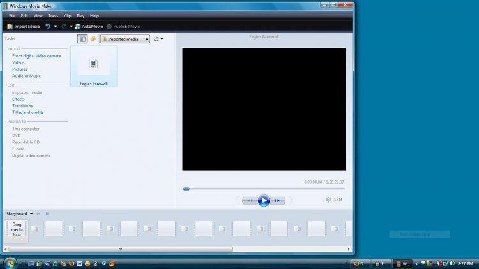Viewport: 479px width, 269px height.
Task: Click the 8:27 PM taskbar clock
Action: pos(466,263)
